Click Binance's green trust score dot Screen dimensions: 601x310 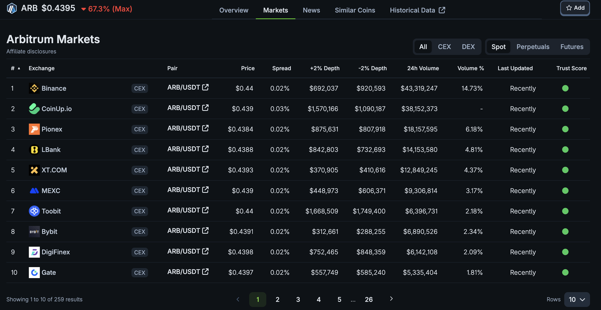tap(566, 88)
